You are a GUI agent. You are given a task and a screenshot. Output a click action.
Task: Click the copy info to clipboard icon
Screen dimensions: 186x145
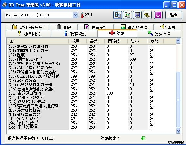(x=118, y=15)
